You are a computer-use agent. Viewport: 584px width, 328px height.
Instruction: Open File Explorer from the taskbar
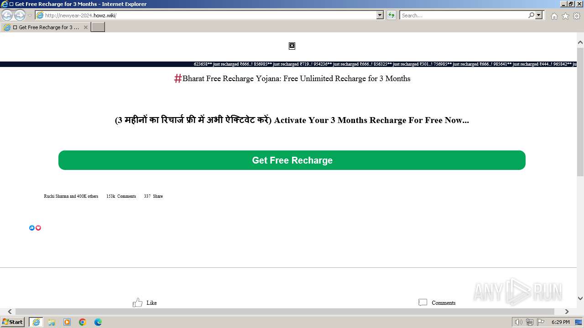pos(52,322)
